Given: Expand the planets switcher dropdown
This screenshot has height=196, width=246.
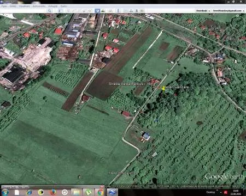Looking at the screenshot, I should tap(110, 11).
